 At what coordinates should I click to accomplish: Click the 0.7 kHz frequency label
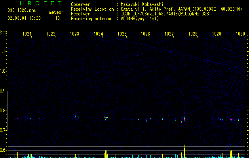(3, 130)
